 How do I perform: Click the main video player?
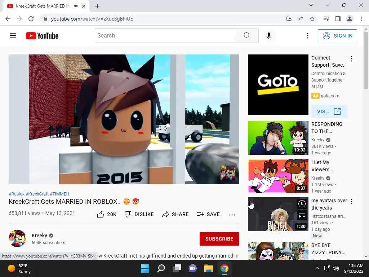tap(124, 119)
